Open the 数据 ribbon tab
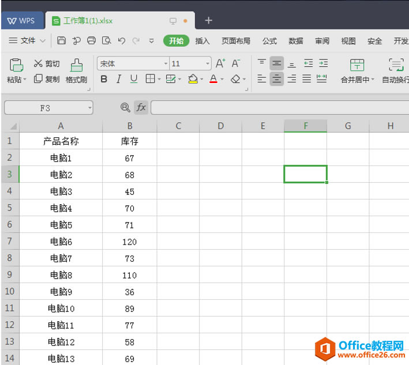The height and width of the screenshot is (365, 409). tap(296, 41)
